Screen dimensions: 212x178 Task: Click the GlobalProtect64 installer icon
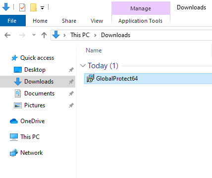(90, 78)
